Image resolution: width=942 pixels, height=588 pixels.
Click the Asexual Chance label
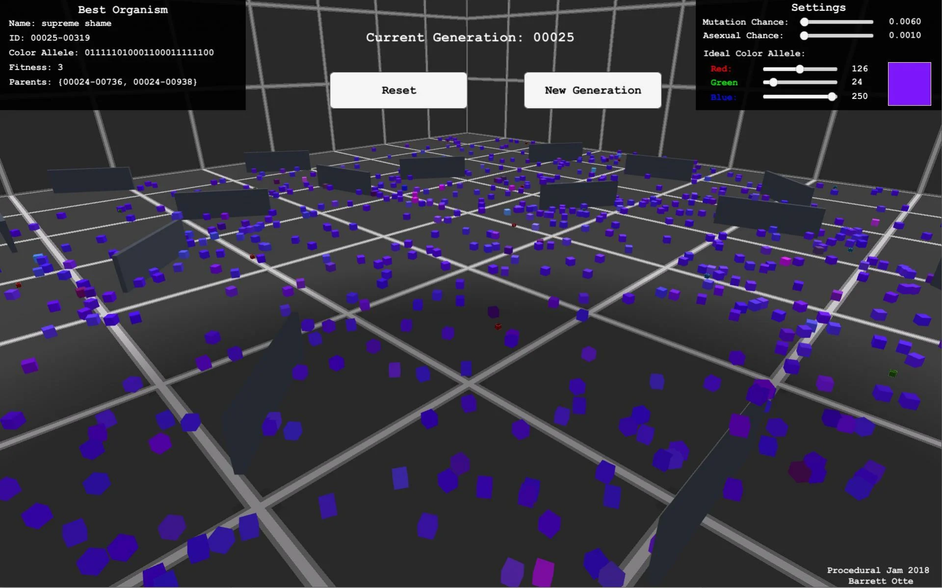click(743, 36)
